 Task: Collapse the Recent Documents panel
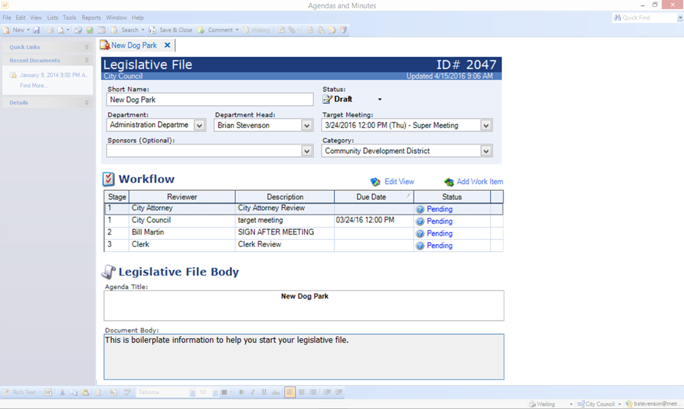tap(87, 60)
